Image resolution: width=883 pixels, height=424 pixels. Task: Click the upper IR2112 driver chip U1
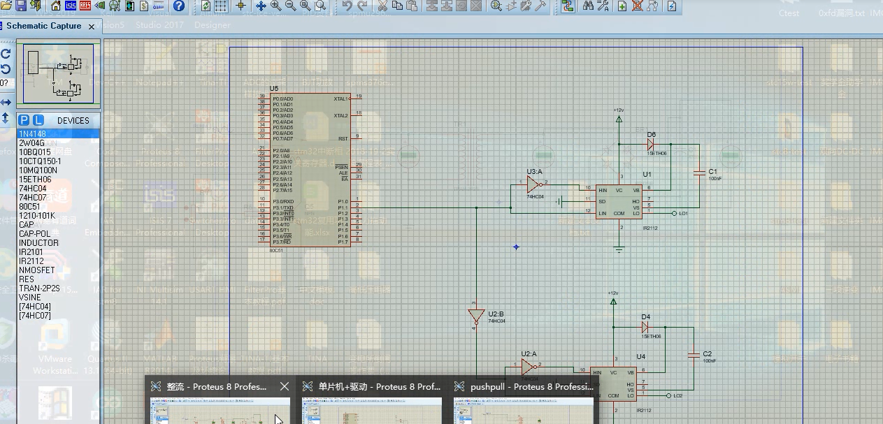(619, 201)
